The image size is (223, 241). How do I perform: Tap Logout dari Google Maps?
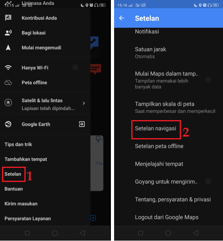point(167,217)
